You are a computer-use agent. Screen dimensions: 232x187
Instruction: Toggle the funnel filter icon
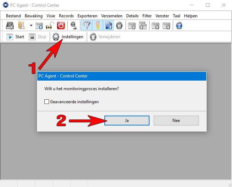[87, 25]
